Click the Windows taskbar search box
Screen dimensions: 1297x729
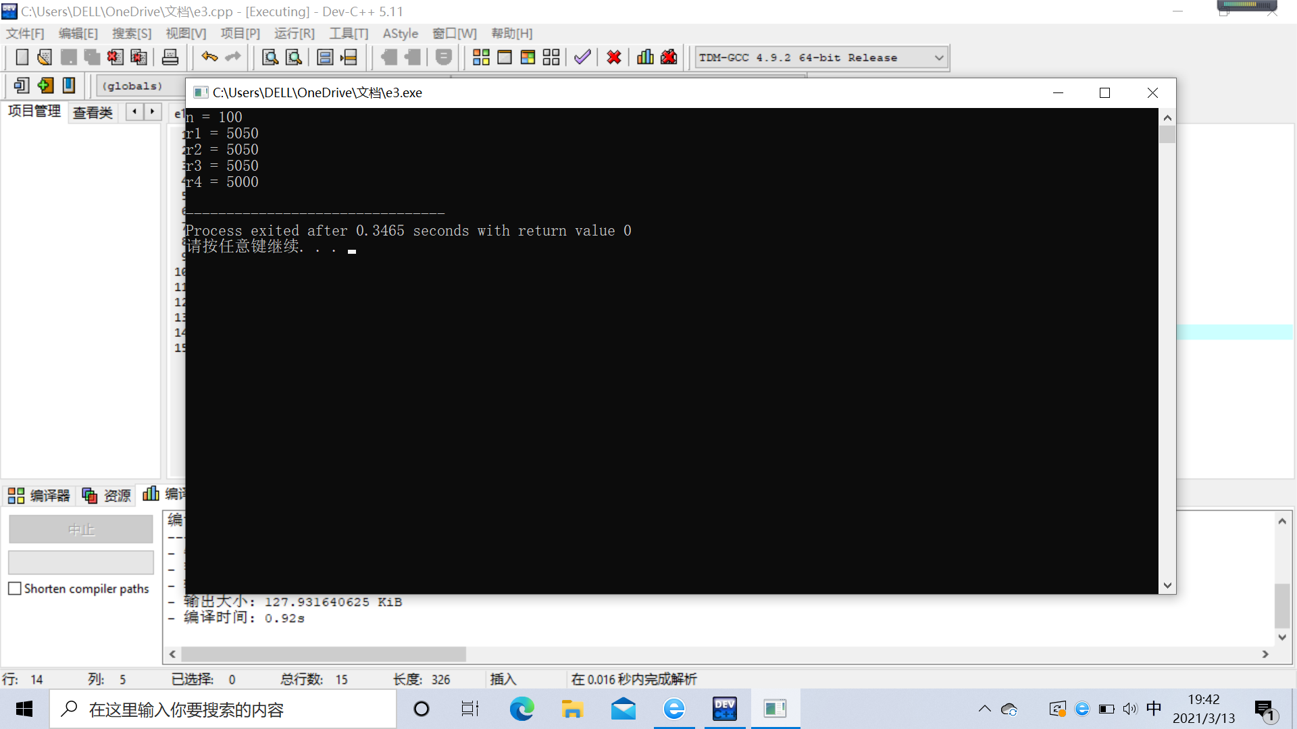[x=223, y=709]
